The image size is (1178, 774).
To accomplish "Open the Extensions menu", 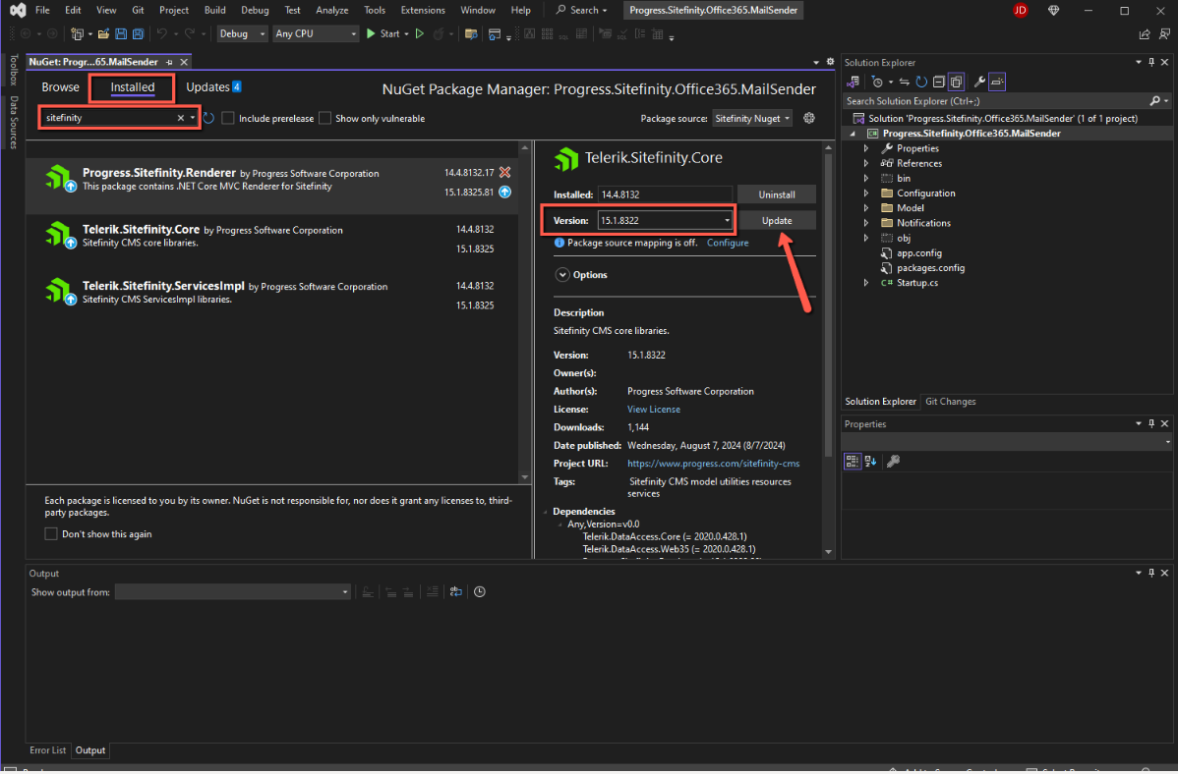I will click(x=423, y=11).
